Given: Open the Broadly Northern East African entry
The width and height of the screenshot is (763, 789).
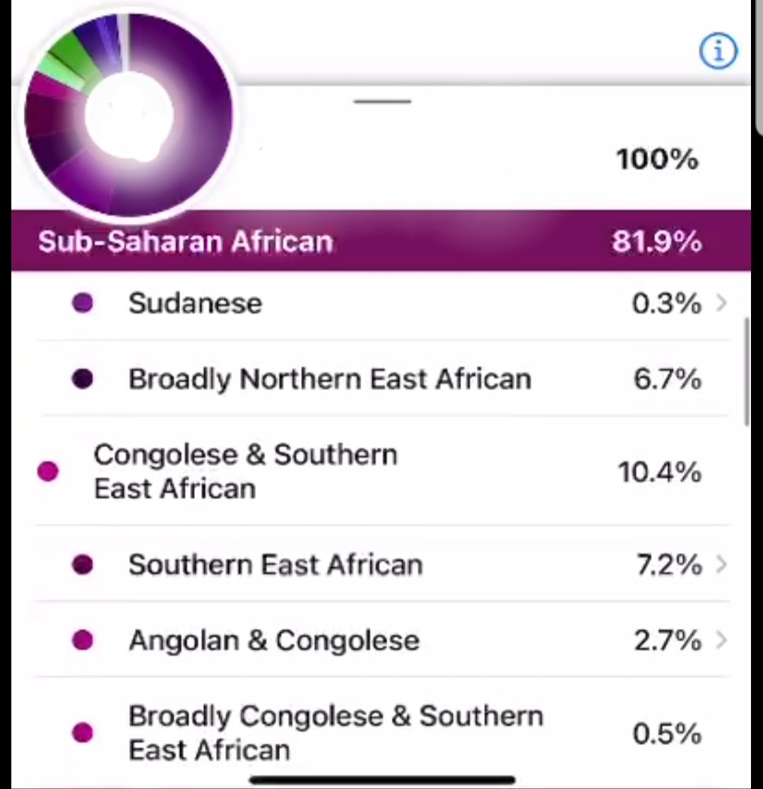Looking at the screenshot, I should click(330, 379).
